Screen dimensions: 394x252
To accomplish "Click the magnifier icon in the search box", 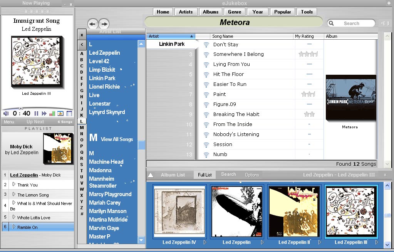I will (332, 23).
